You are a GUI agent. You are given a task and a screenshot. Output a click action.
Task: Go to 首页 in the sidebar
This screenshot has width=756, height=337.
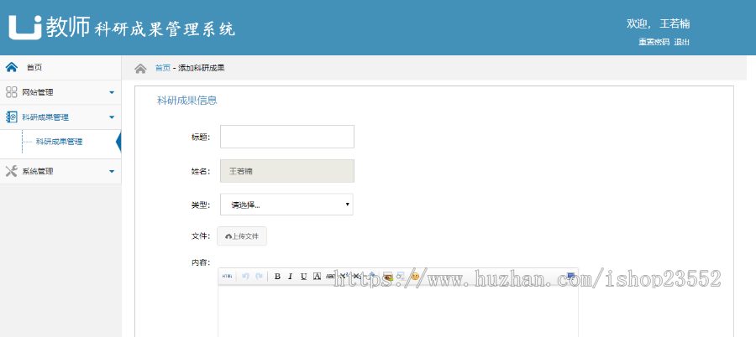tap(34, 68)
